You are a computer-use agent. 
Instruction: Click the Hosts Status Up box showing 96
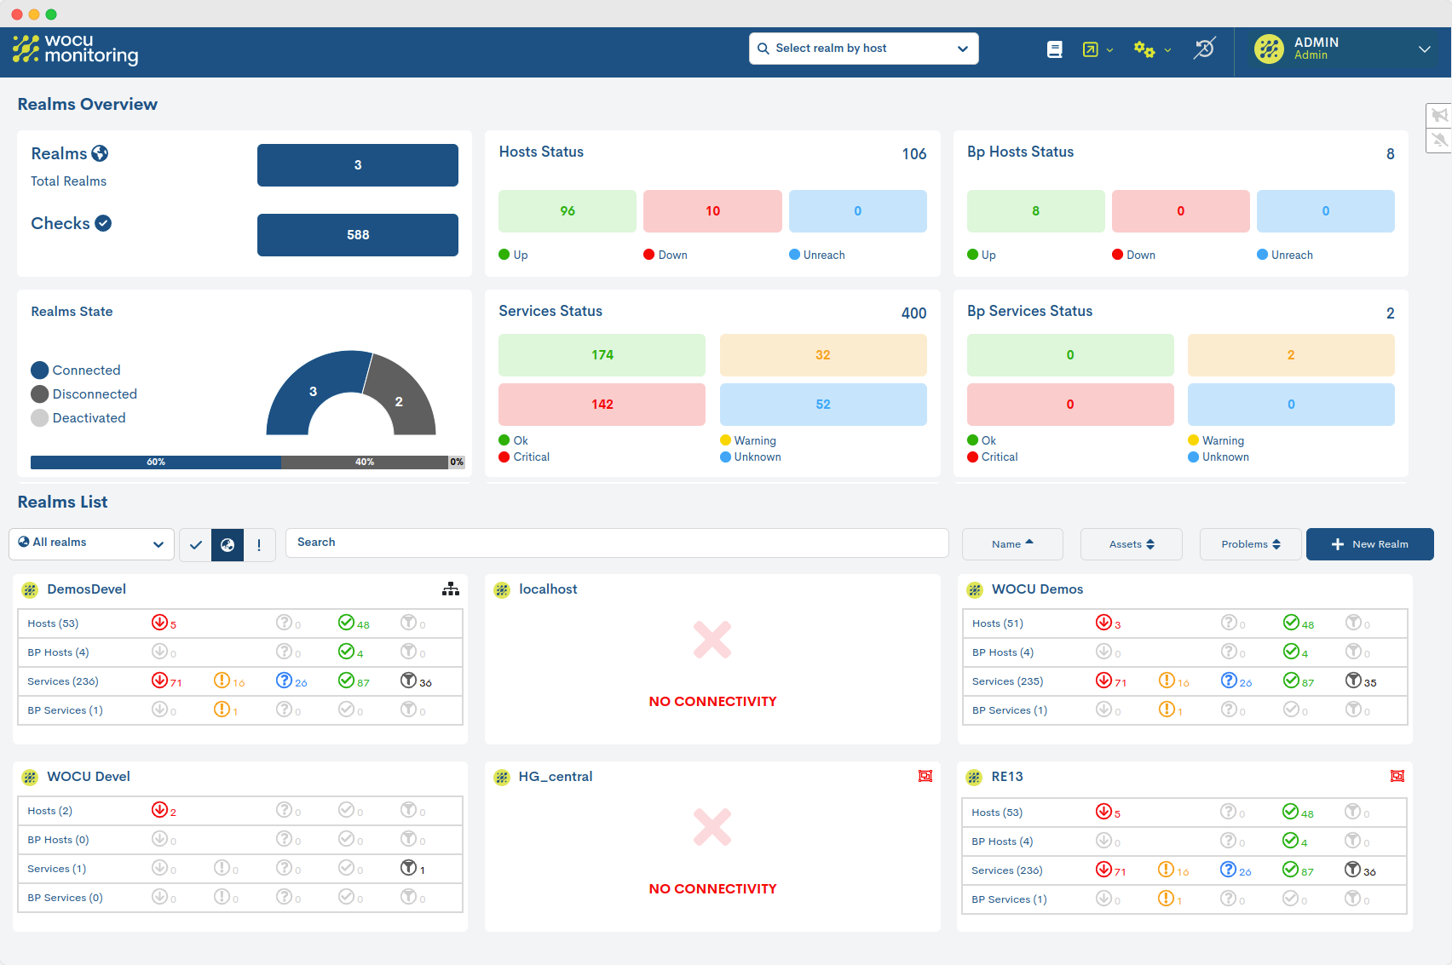point(568,211)
